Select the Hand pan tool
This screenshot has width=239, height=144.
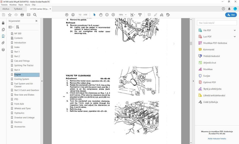[101, 15]
